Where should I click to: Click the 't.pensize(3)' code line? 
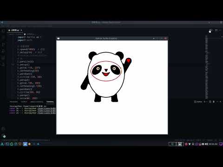coord(26,62)
